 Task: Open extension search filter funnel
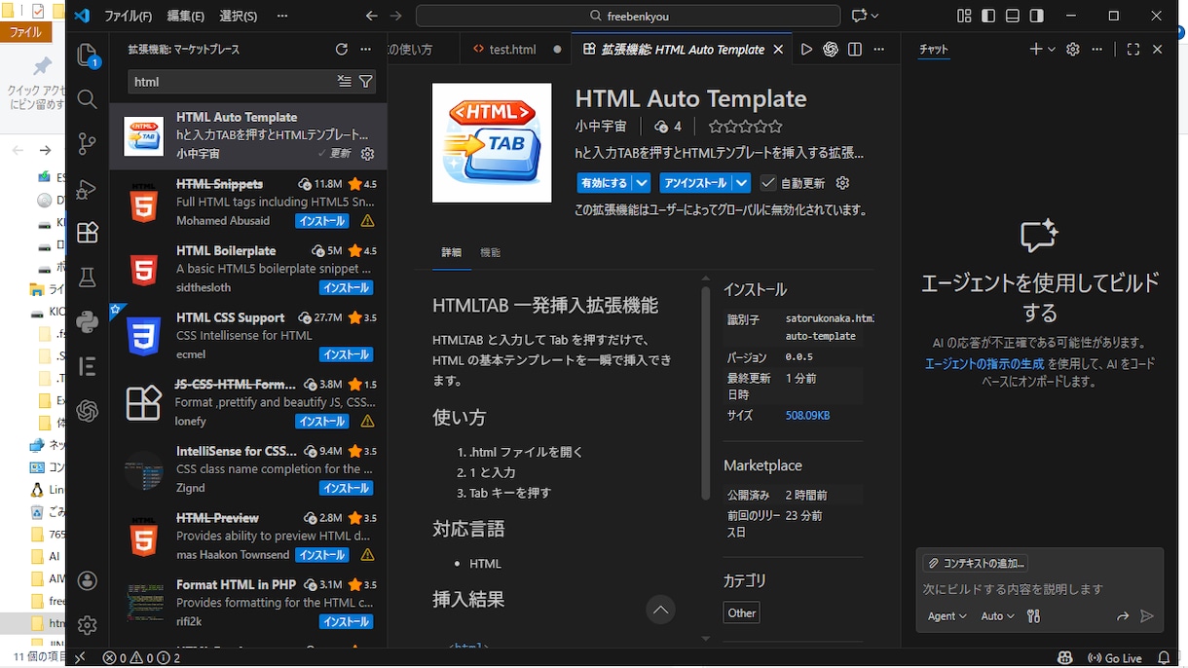366,82
